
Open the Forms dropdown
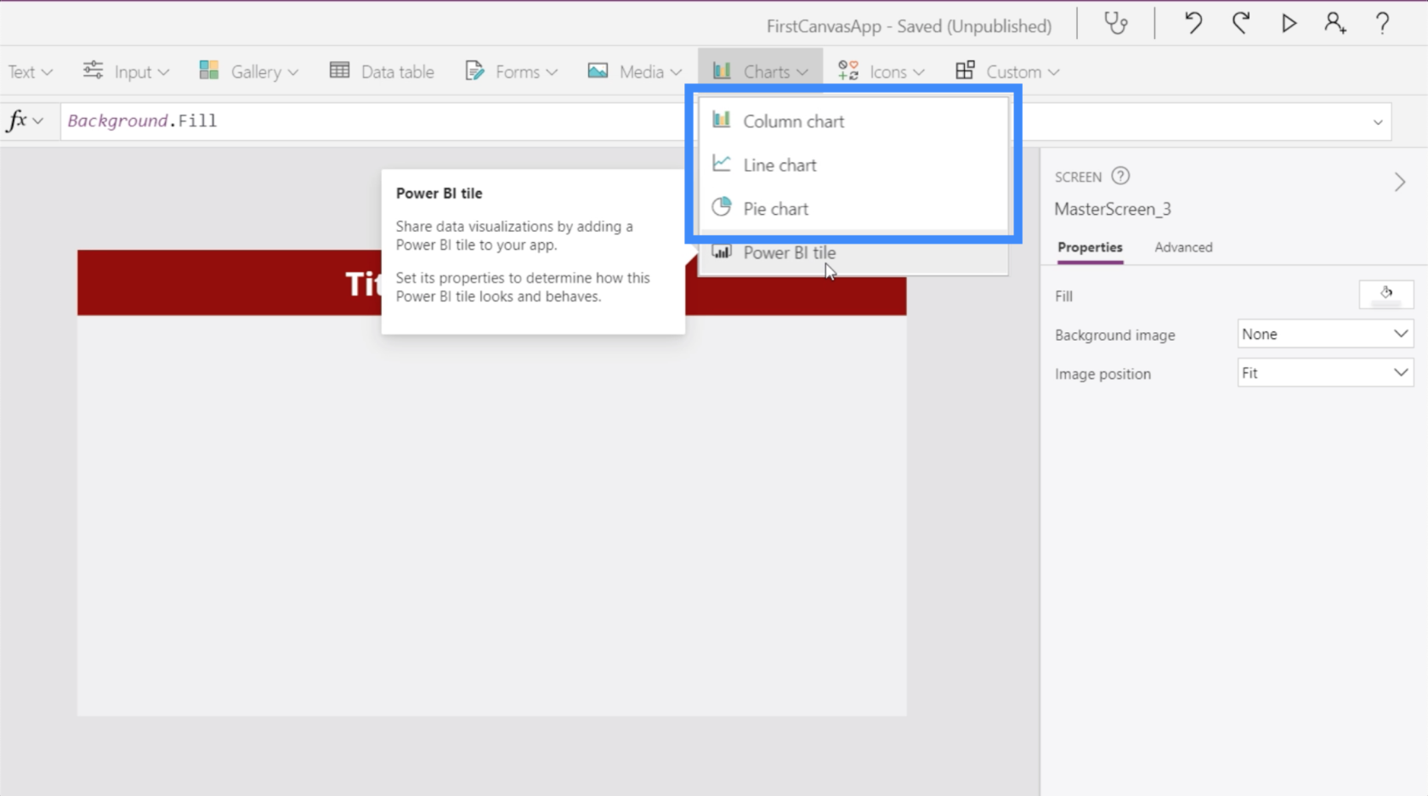coord(512,72)
